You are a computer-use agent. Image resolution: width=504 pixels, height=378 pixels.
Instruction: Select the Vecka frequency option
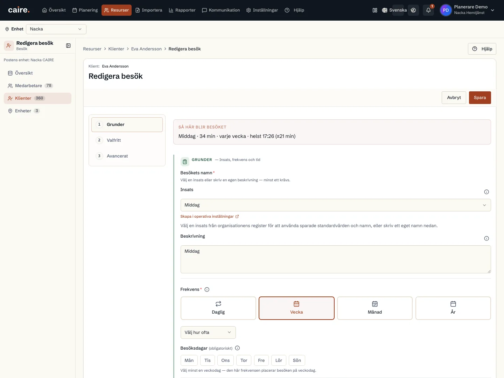tap(296, 308)
